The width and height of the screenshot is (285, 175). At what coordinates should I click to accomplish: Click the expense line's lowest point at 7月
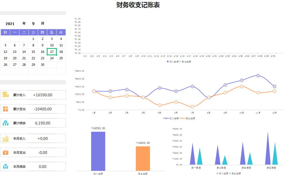[x=192, y=107]
